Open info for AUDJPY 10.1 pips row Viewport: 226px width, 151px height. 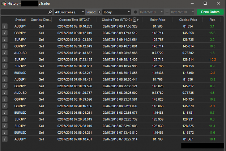5,139
